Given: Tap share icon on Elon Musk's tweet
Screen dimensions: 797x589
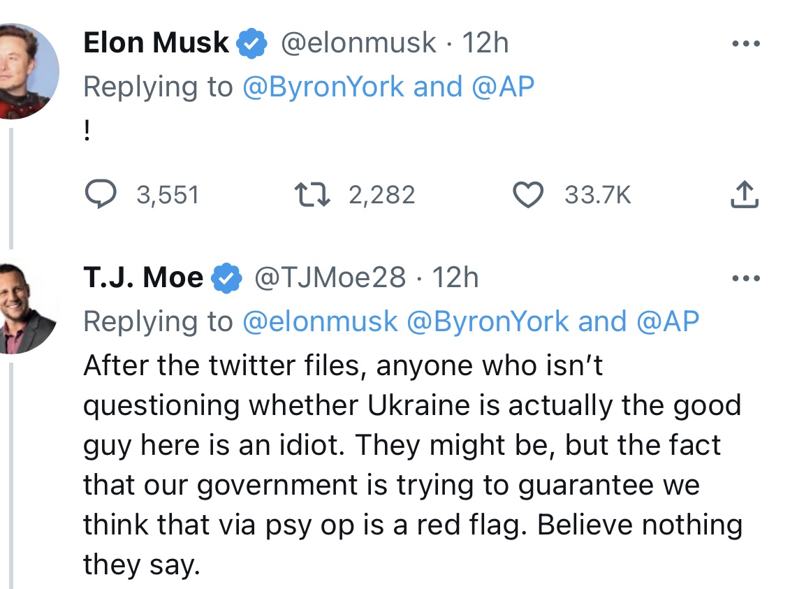Looking at the screenshot, I should tap(745, 194).
